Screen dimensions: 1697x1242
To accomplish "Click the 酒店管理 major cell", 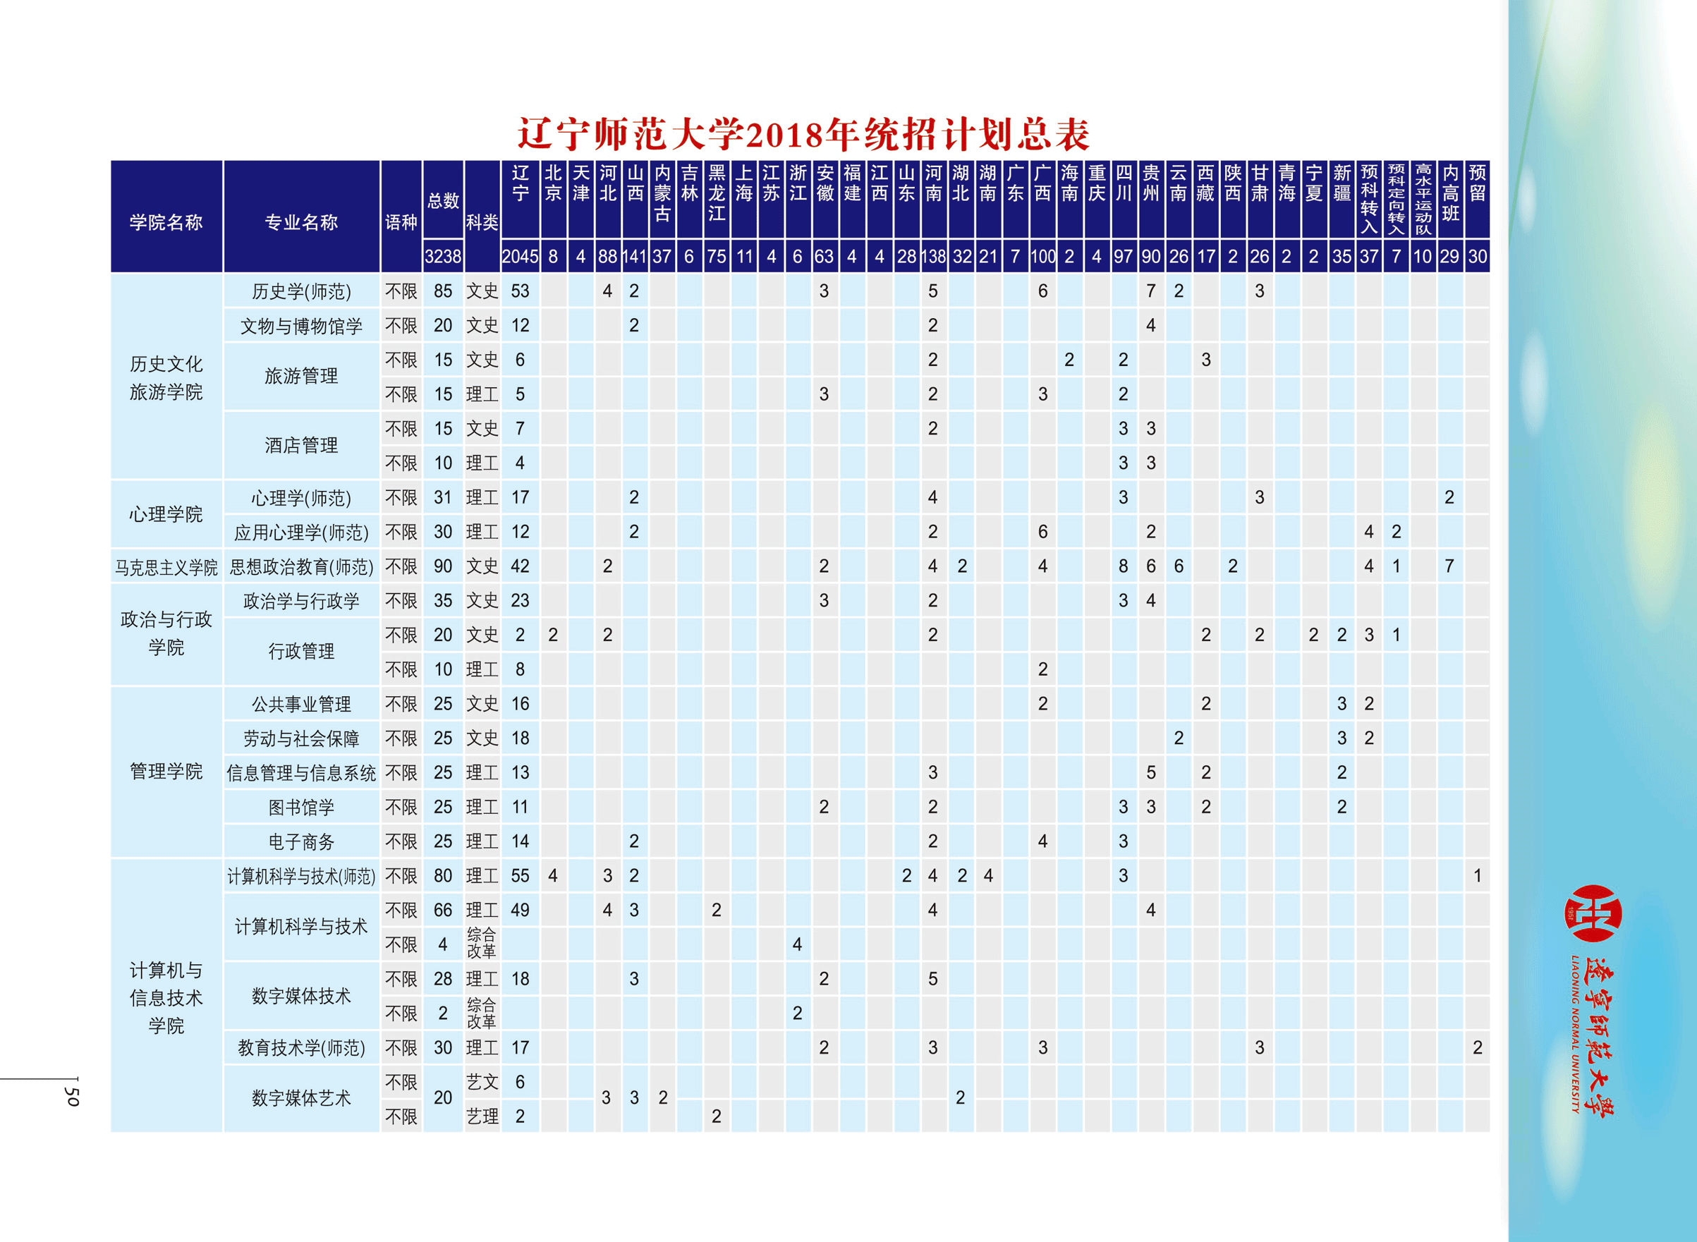I will click(301, 445).
